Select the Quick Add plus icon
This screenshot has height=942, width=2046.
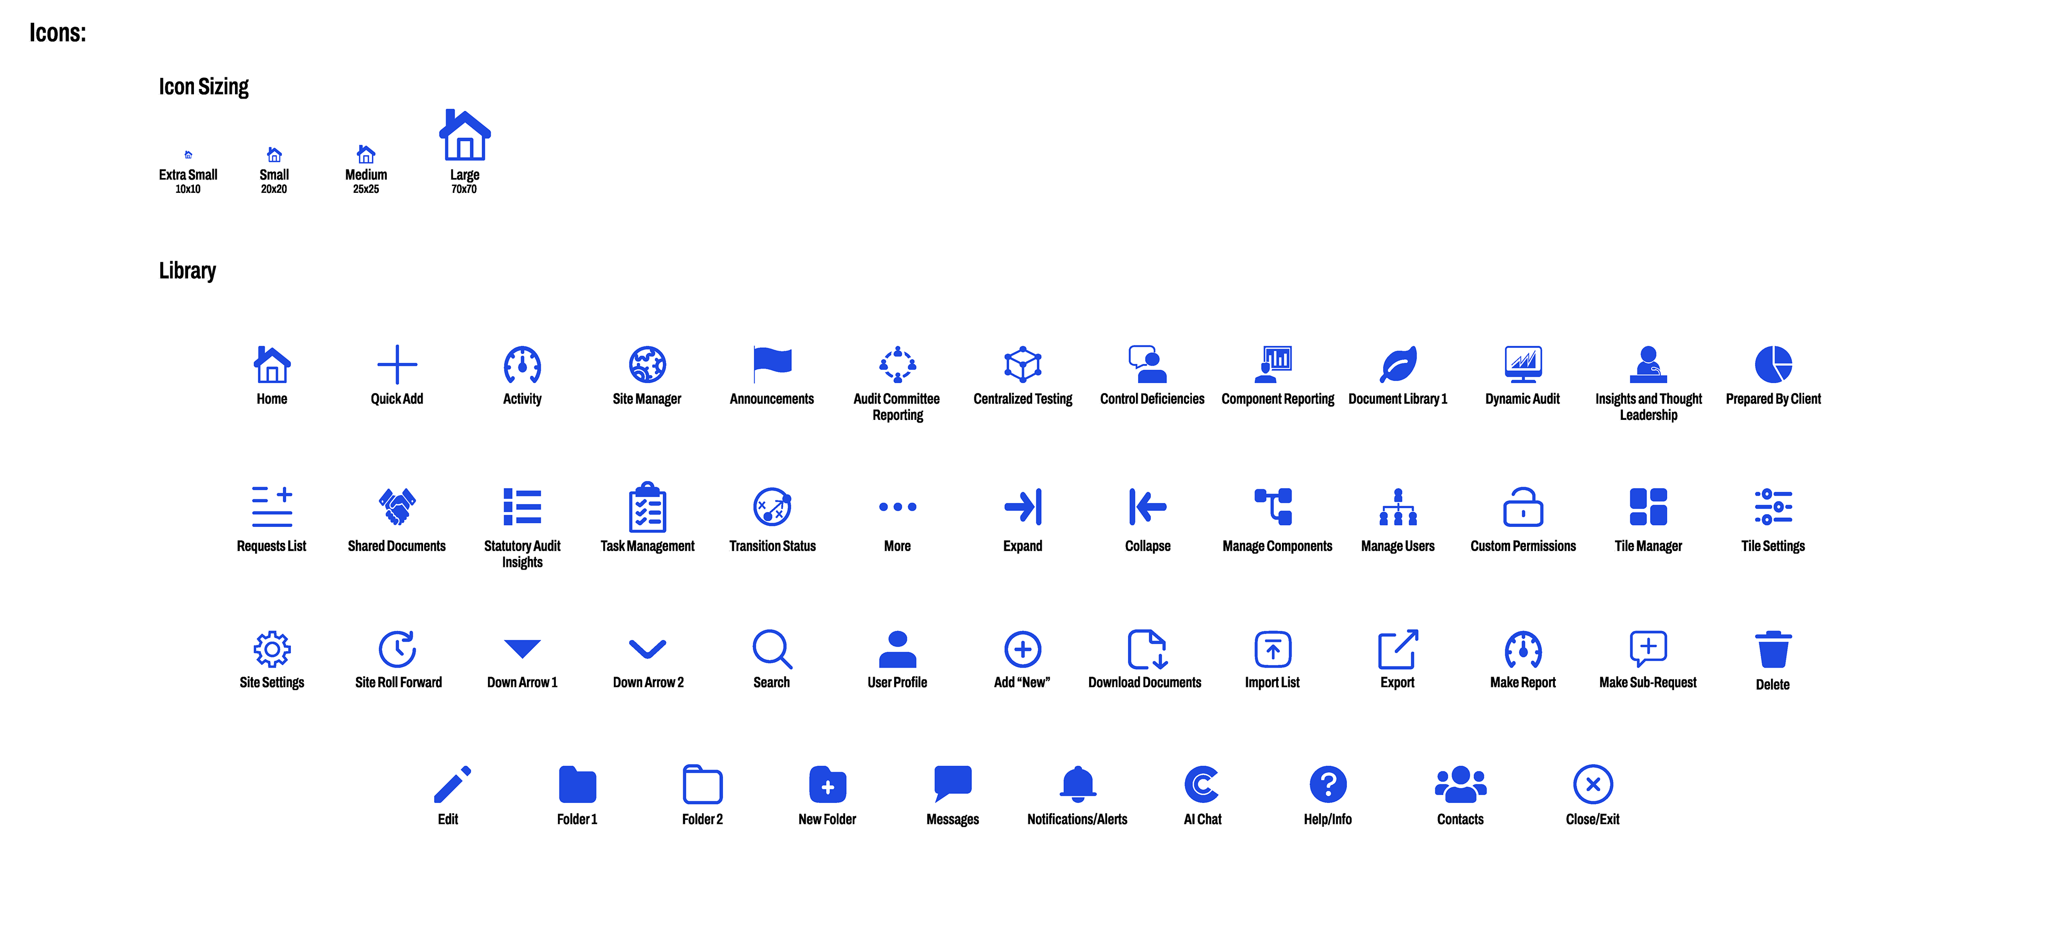click(x=397, y=364)
